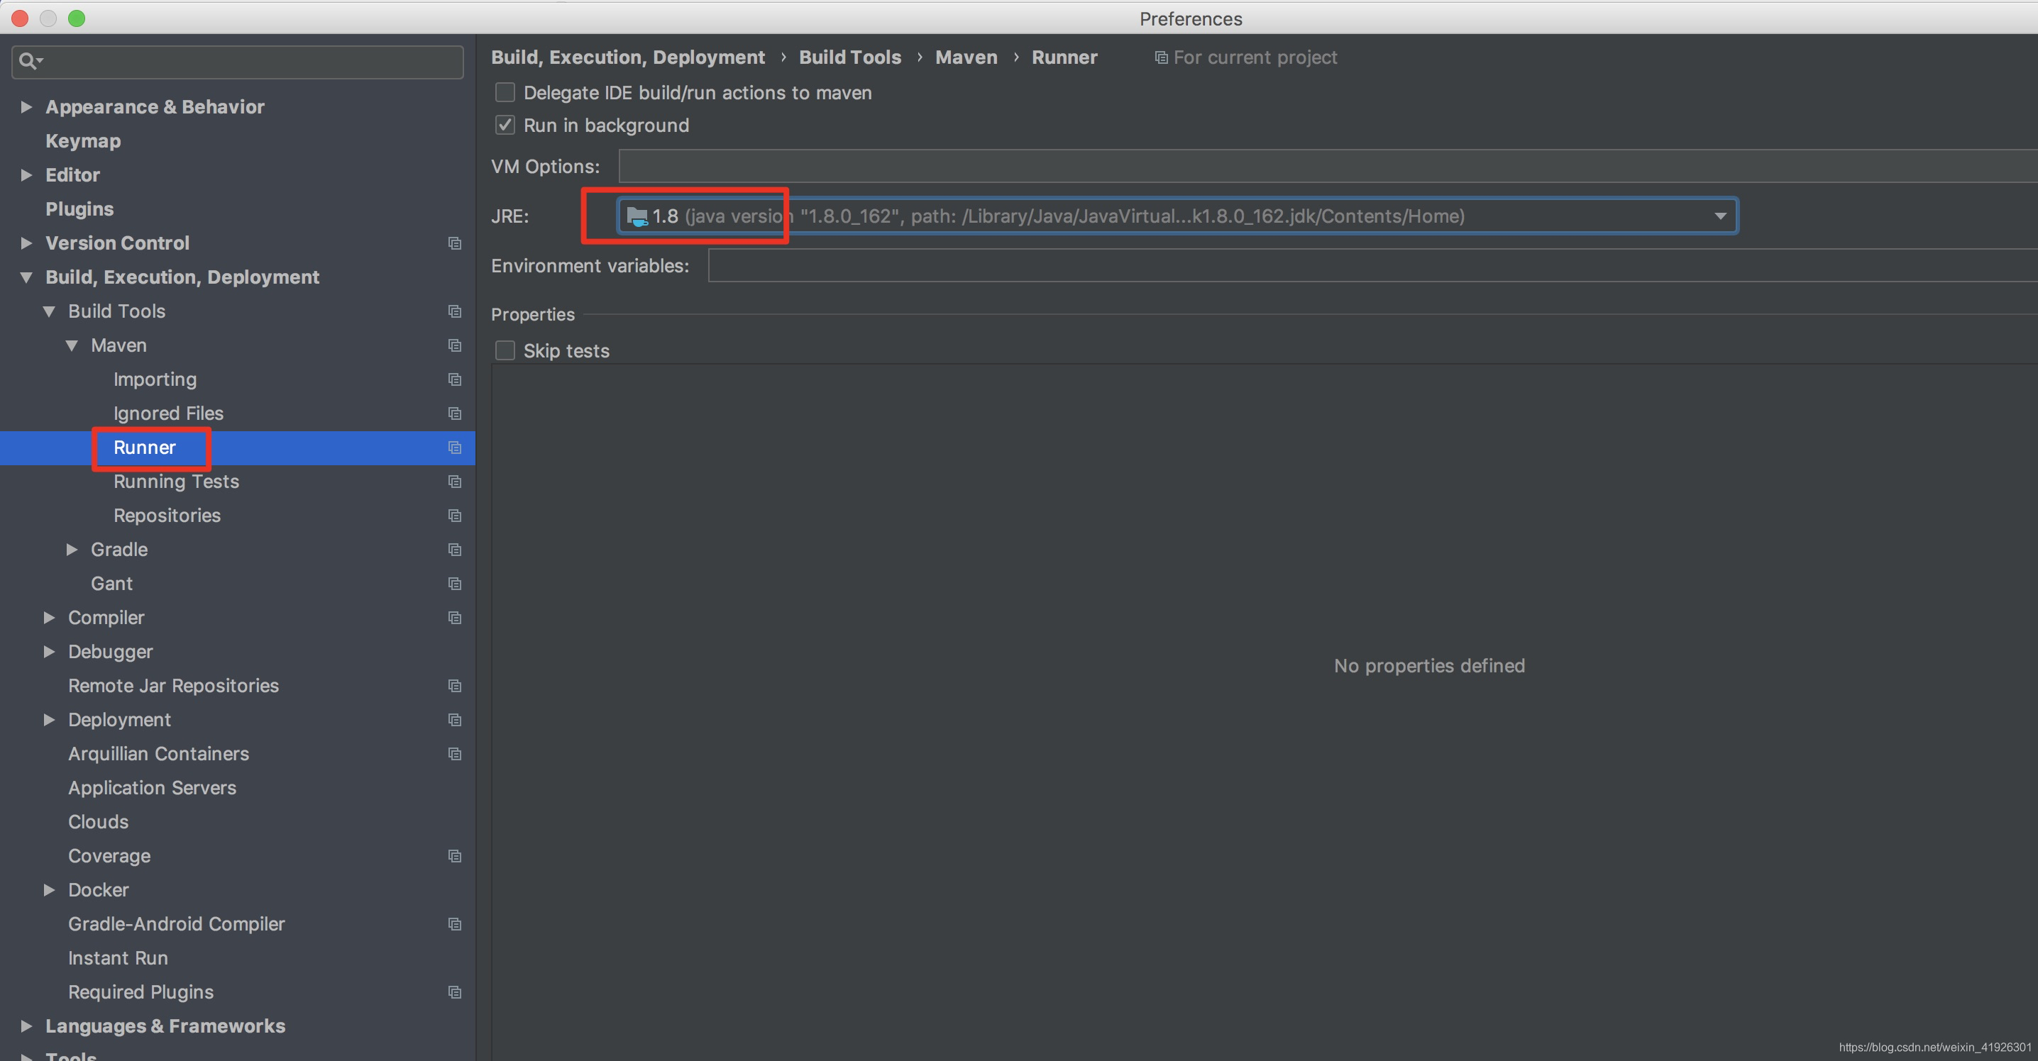The height and width of the screenshot is (1061, 2038).
Task: Enable Delegate IDE build/run actions to maven
Action: 505,92
